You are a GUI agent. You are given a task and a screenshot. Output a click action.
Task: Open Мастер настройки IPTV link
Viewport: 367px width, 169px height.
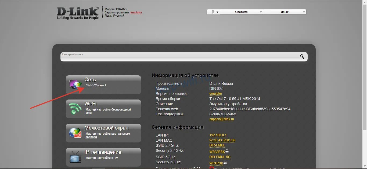102,158
